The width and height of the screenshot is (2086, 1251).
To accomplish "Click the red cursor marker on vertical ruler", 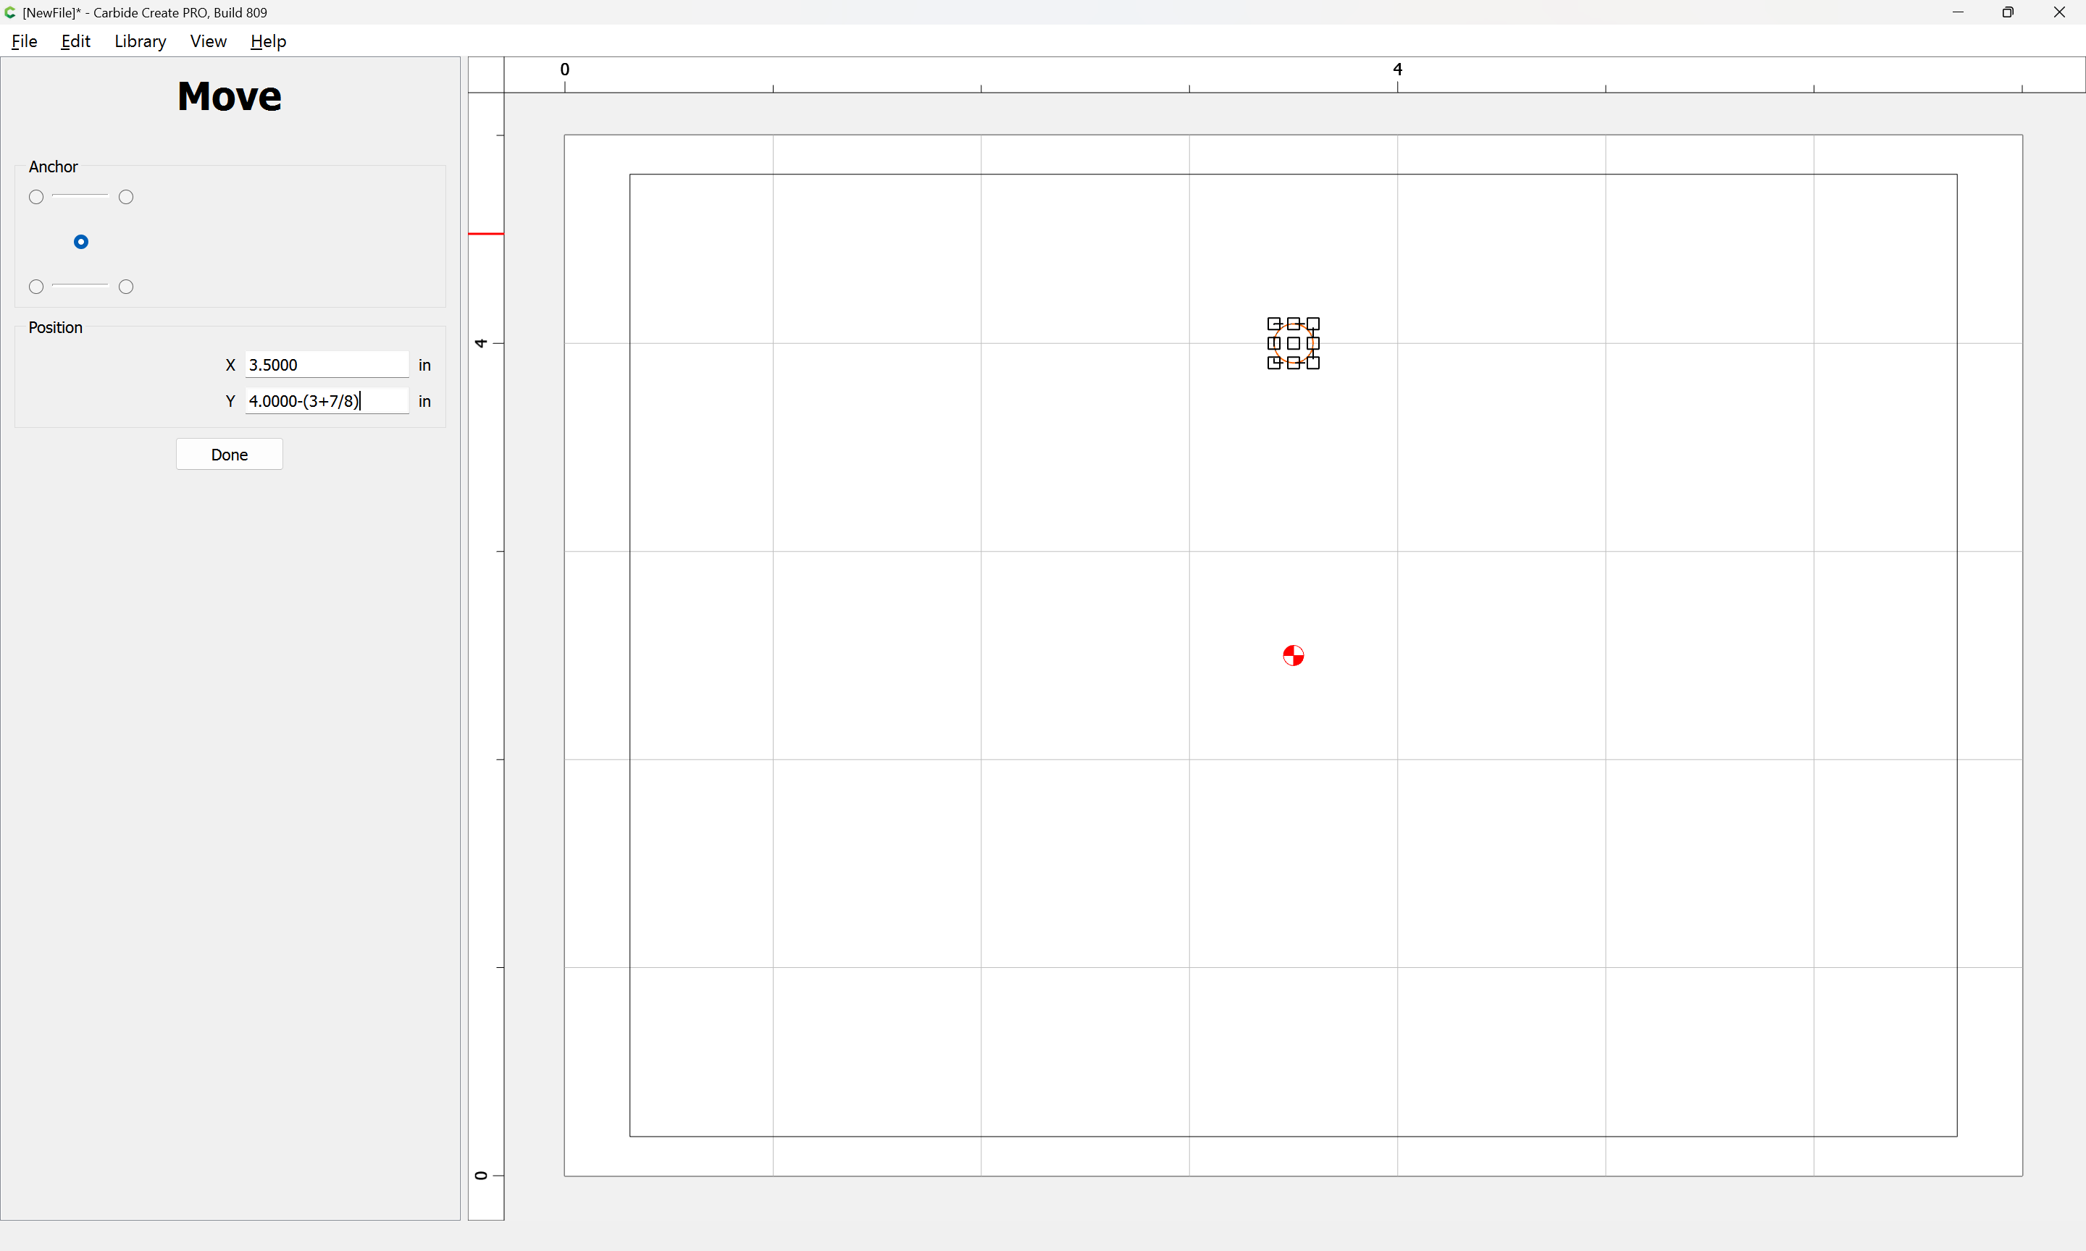I will pos(487,234).
